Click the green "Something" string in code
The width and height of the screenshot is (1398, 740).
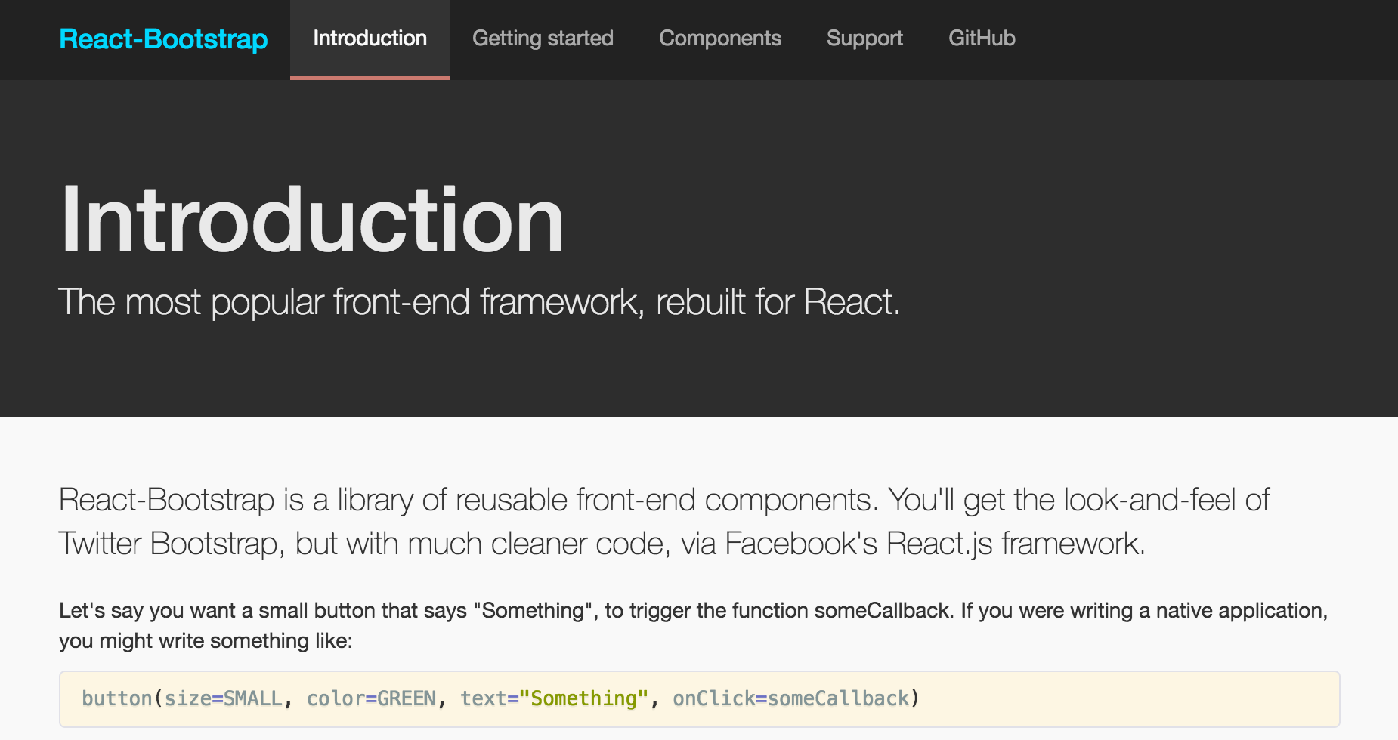[583, 698]
